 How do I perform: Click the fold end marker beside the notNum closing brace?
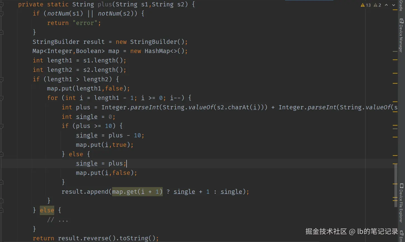pyautogui.click(x=2, y=32)
